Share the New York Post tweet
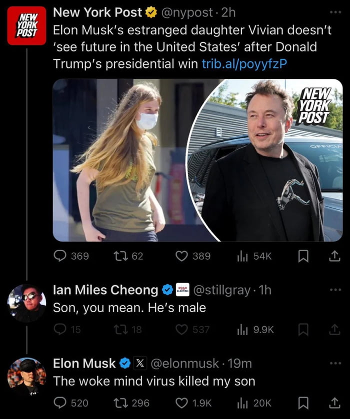The height and width of the screenshot is (419, 350). (334, 256)
